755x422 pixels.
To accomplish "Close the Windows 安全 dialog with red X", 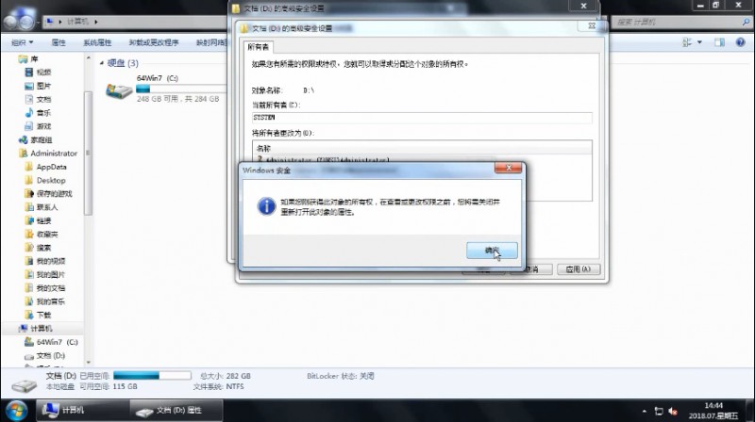I will tap(508, 168).
